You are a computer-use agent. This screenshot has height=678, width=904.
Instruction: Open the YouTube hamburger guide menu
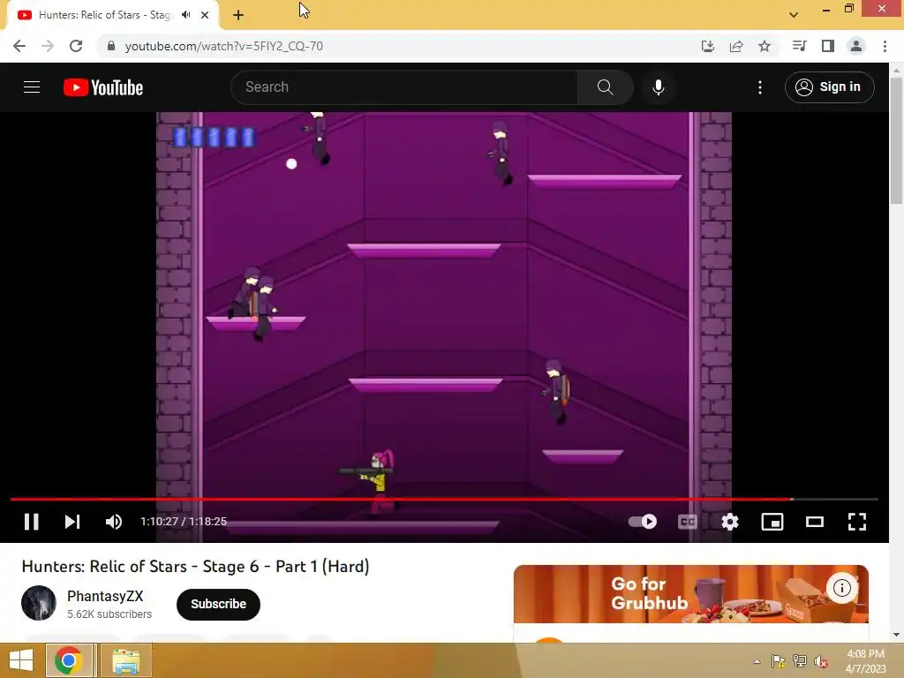(x=32, y=87)
